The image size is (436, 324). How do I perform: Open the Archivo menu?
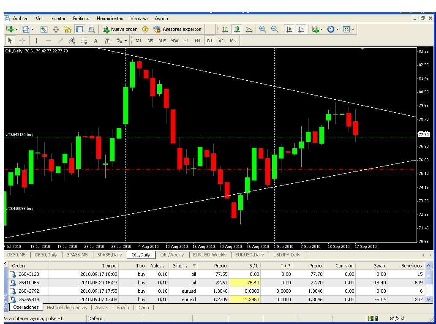[21, 19]
